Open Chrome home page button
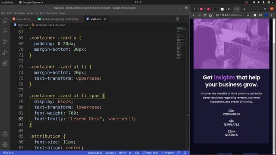This screenshot has height=155, width=276. [210, 15]
